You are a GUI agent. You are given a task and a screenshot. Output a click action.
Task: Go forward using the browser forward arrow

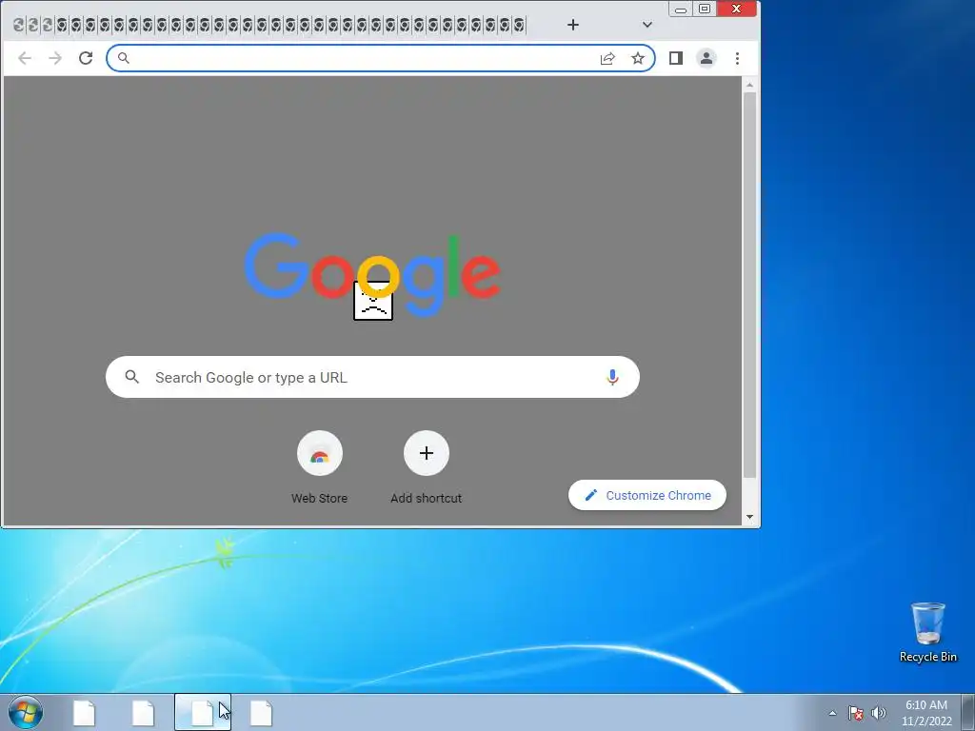point(55,58)
